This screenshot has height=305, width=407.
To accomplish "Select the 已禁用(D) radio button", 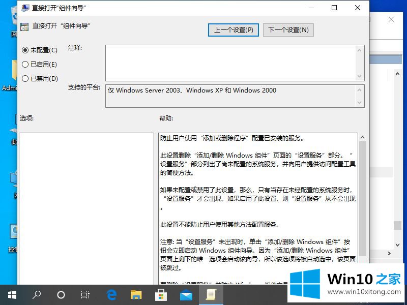I will coord(25,78).
